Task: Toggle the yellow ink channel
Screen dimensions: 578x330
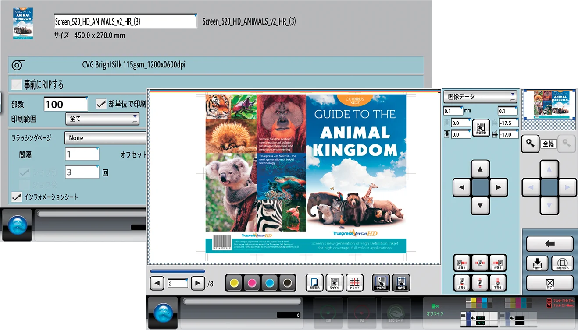Action: pos(234,283)
